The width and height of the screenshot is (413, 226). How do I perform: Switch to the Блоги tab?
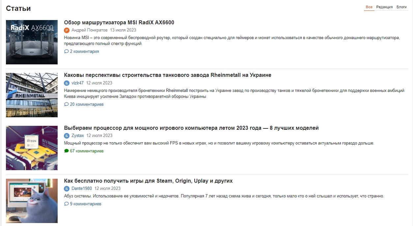click(x=401, y=7)
